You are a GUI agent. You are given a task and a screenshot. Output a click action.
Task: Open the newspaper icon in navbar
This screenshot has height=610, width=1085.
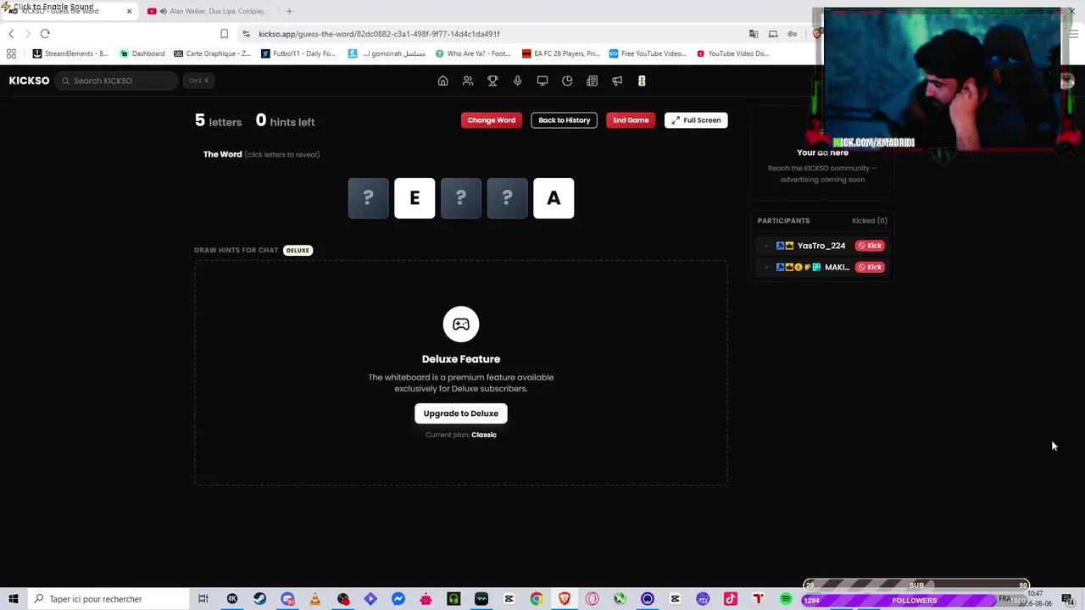[593, 80]
